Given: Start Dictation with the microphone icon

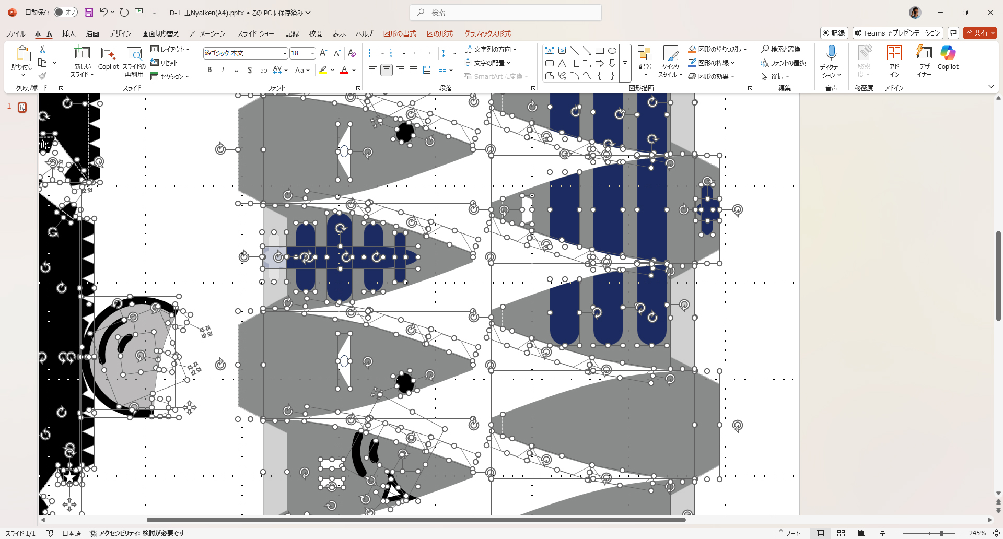Looking at the screenshot, I should 831,54.
